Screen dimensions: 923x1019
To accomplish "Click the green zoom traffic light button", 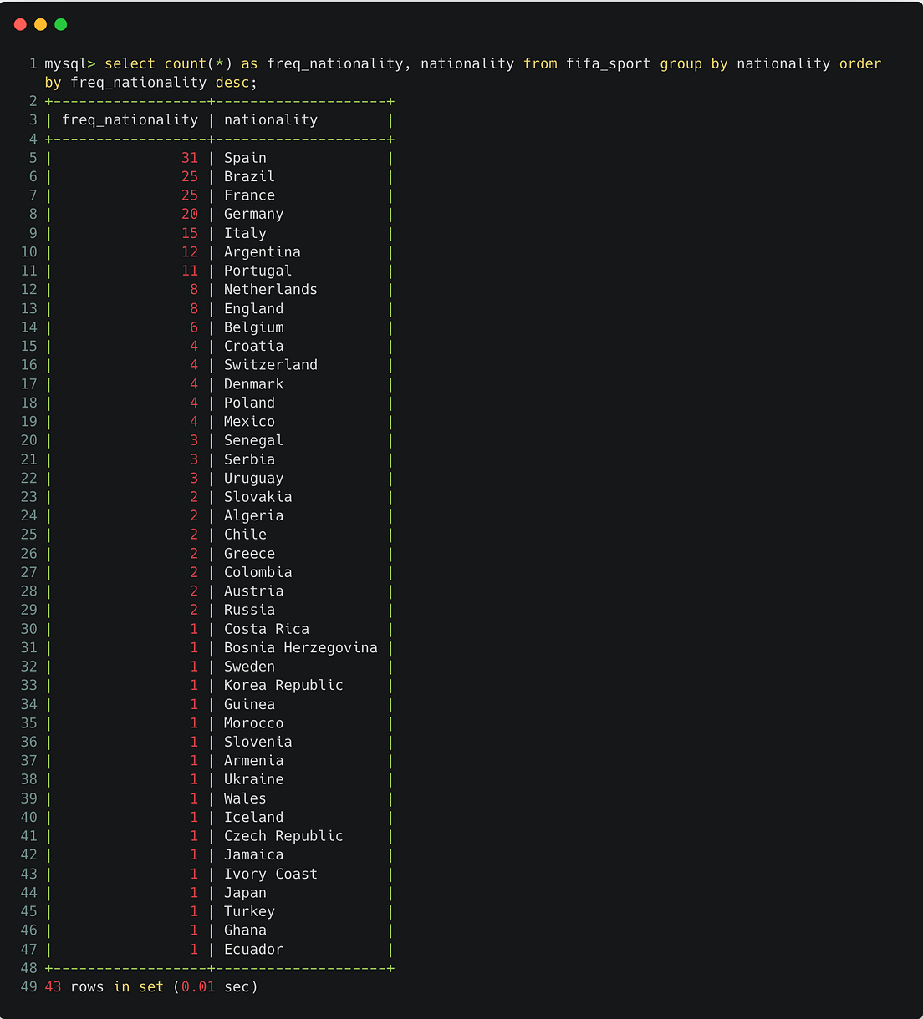I will [59, 24].
